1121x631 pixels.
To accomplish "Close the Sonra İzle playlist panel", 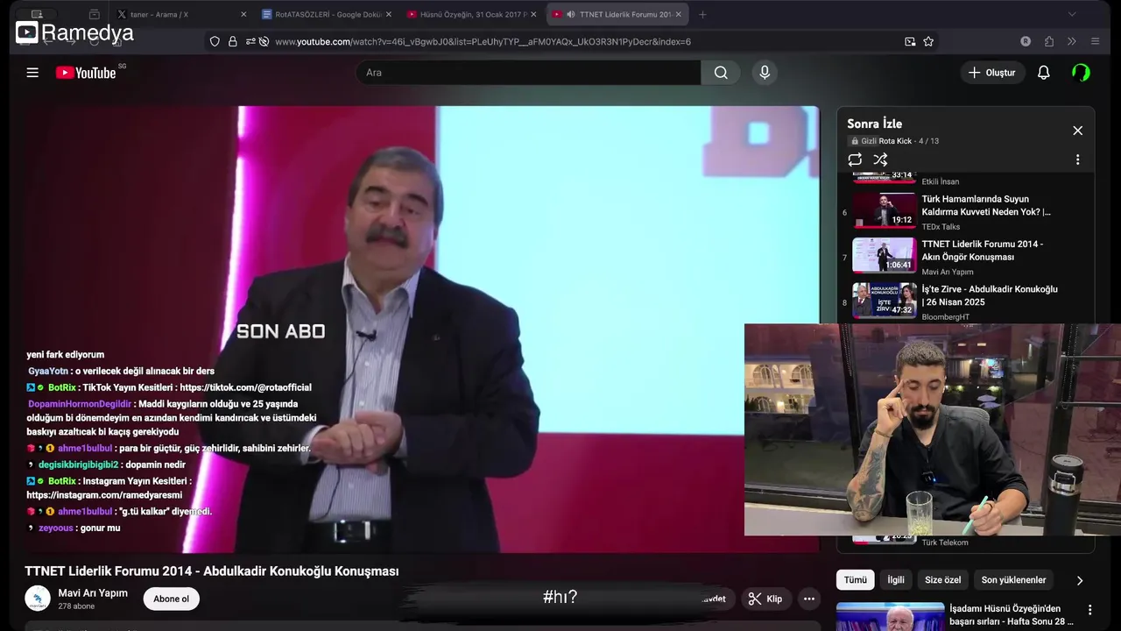I will coord(1077,131).
